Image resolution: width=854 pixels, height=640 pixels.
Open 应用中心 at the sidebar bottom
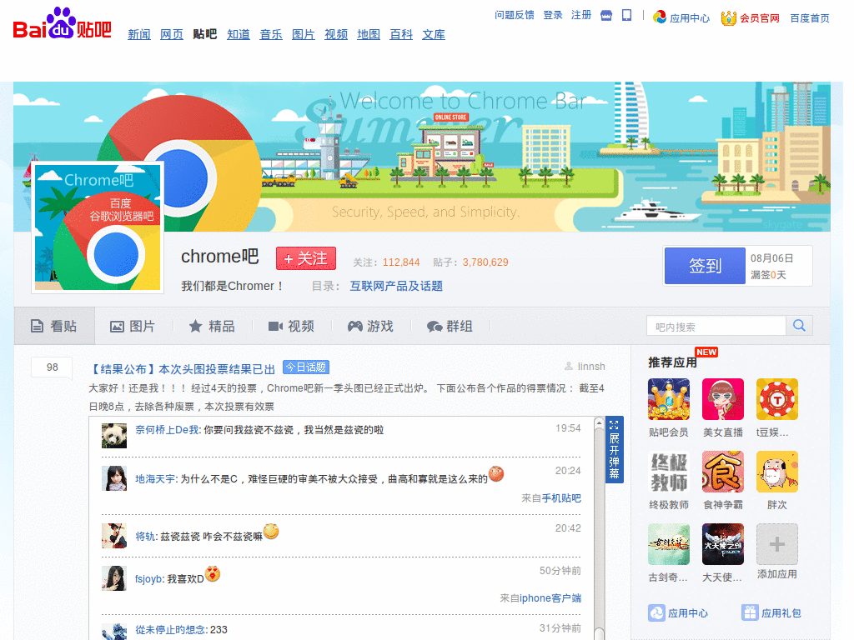pos(678,612)
